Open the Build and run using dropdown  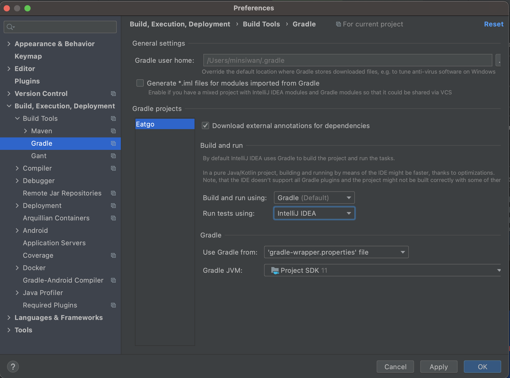click(314, 198)
